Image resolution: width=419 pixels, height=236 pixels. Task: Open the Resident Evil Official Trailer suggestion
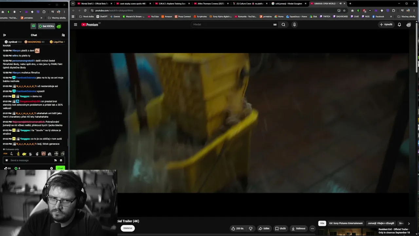(394, 231)
